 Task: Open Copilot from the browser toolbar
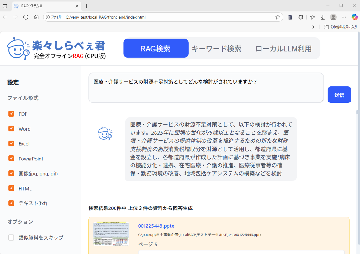[x=355, y=17]
